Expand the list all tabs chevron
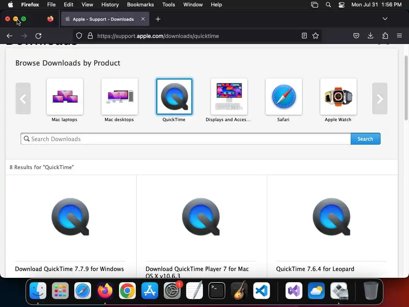 pyautogui.click(x=385, y=19)
